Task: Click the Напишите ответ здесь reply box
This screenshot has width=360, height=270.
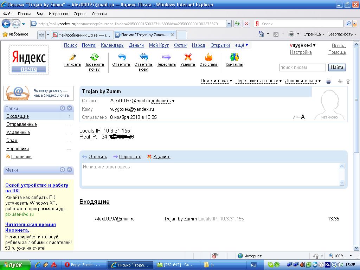Action: click(x=211, y=174)
